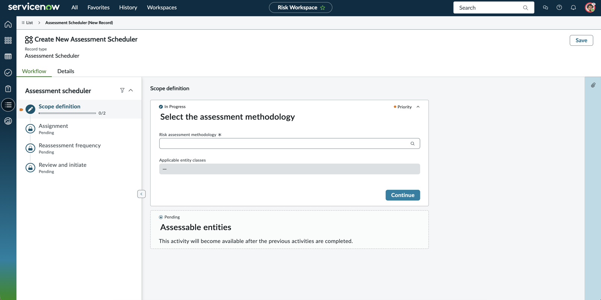Click the search magnifier in top bar

pyautogui.click(x=525, y=7)
